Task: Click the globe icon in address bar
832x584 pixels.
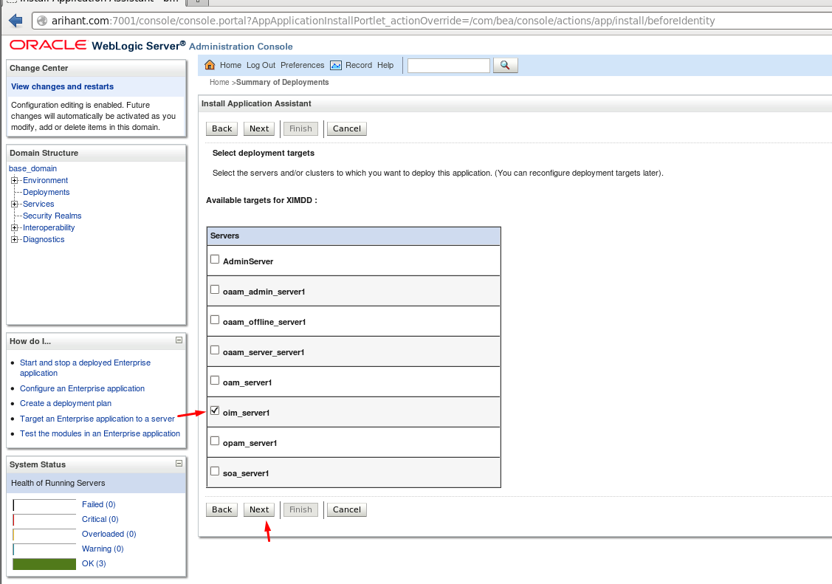Action: (42, 21)
